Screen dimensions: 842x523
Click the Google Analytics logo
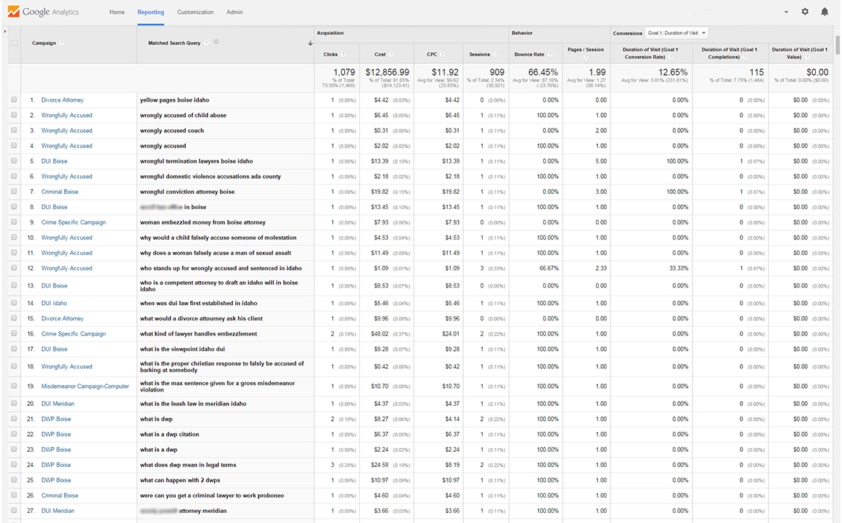(x=43, y=12)
